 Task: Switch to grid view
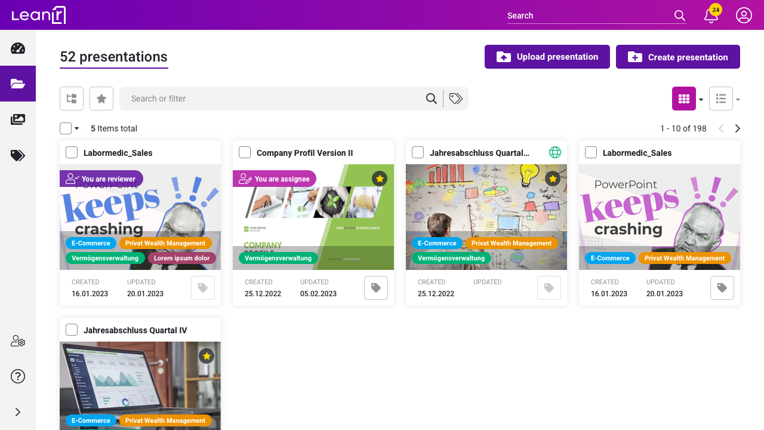684,98
